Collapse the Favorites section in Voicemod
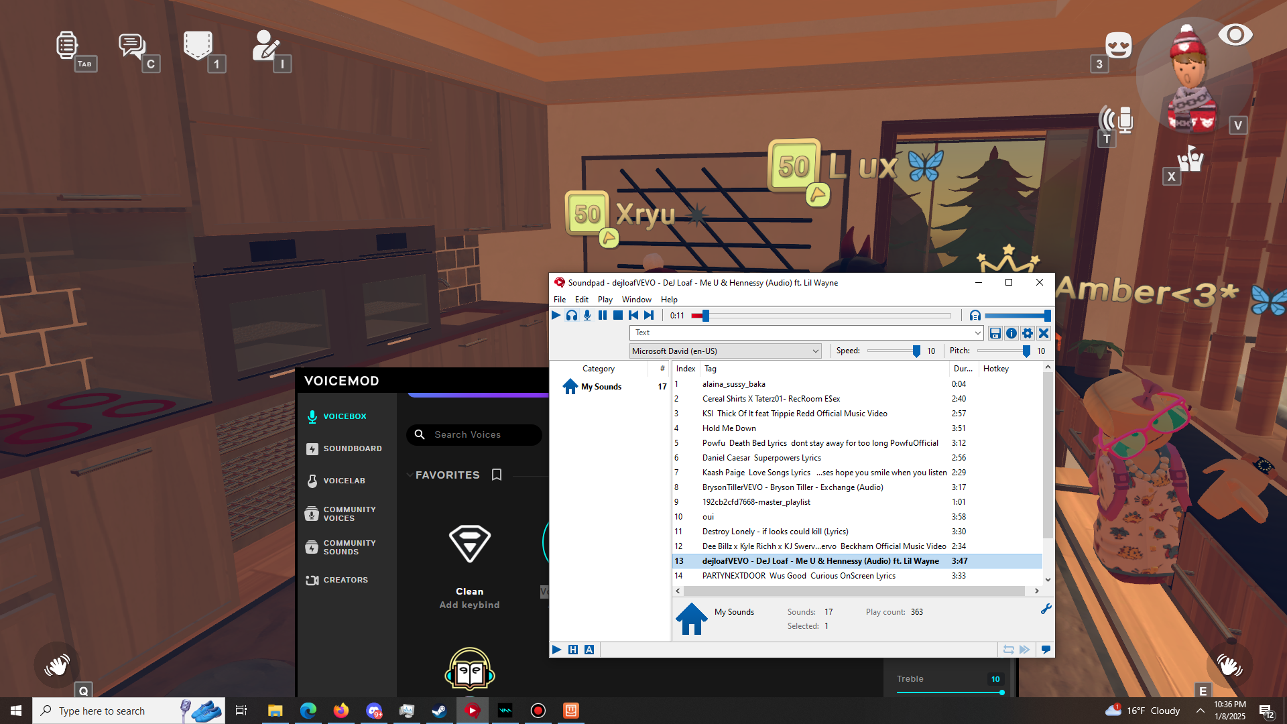 coord(410,475)
